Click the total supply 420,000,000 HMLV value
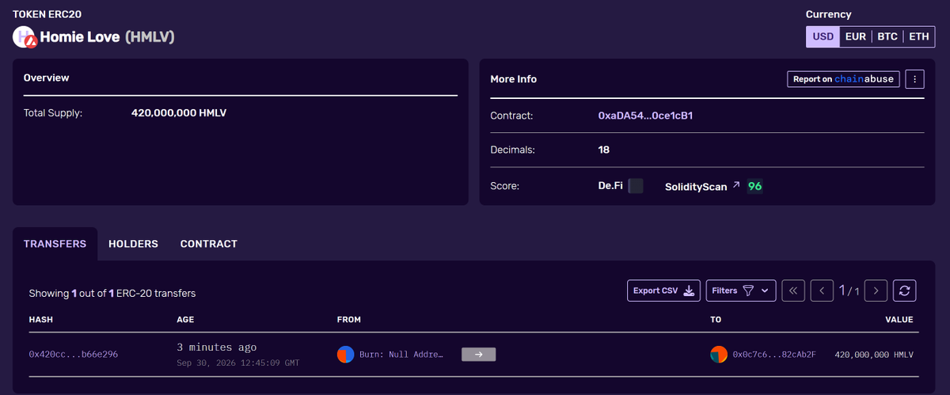Screen dimensions: 950x395 point(179,113)
